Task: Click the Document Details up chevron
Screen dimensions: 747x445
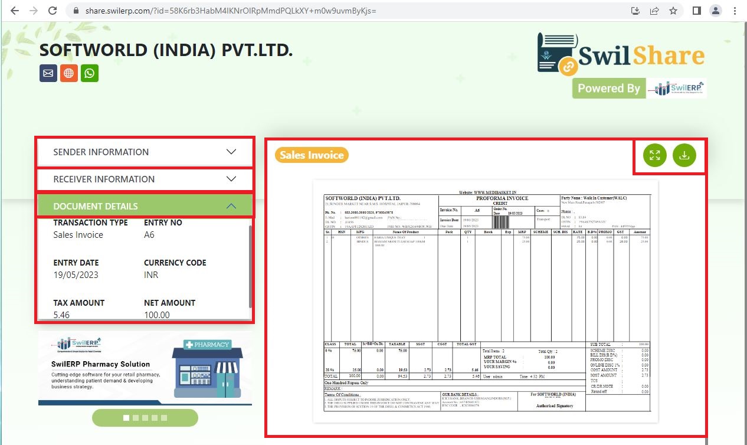Action: point(231,207)
